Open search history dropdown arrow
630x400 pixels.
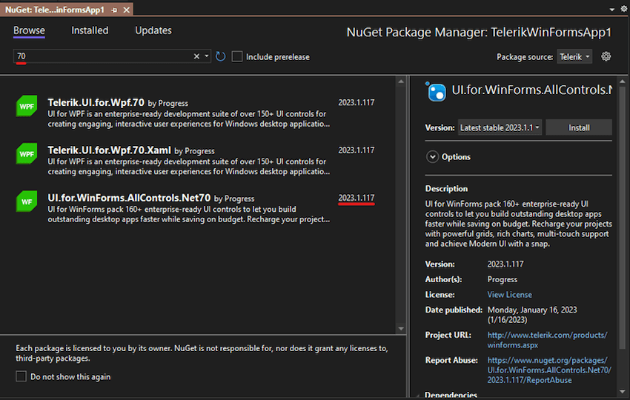(207, 56)
